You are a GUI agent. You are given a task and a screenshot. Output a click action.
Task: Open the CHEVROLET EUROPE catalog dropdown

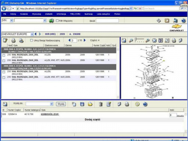[x=32, y=34]
